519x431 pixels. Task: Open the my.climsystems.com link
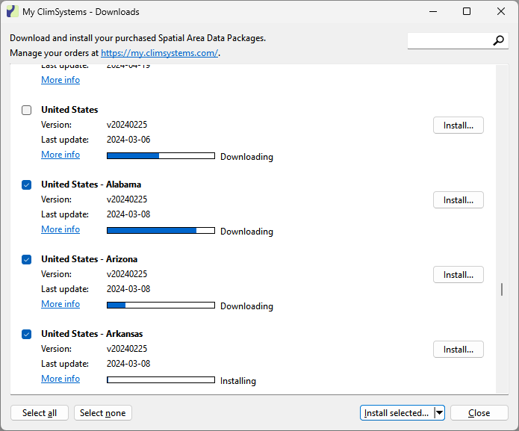[159, 53]
